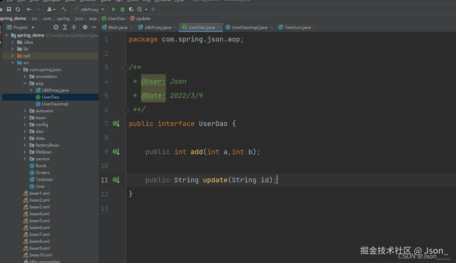This screenshot has height=263, width=456.
Task: Open the JdkProxy run configuration dropdown
Action: pyautogui.click(x=89, y=10)
